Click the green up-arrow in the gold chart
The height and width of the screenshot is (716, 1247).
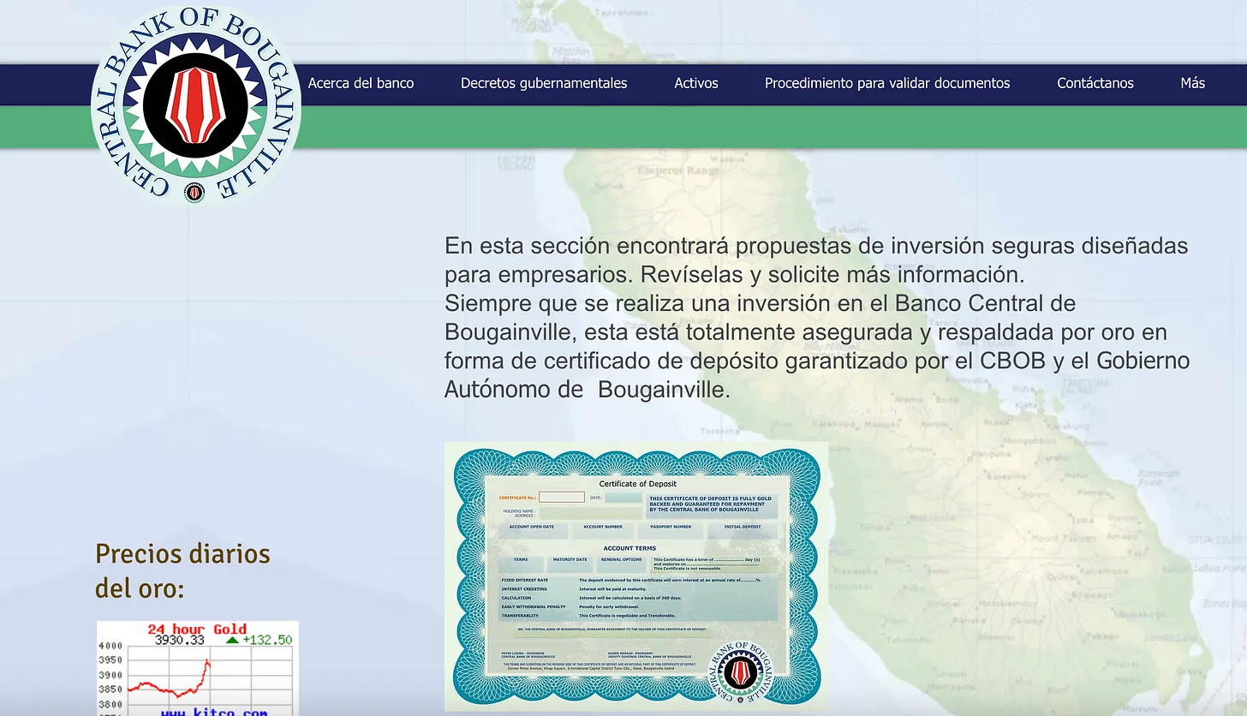231,640
